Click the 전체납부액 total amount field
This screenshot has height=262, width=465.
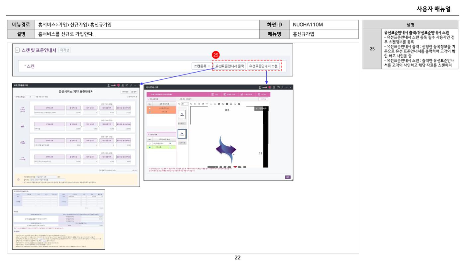coord(127,170)
